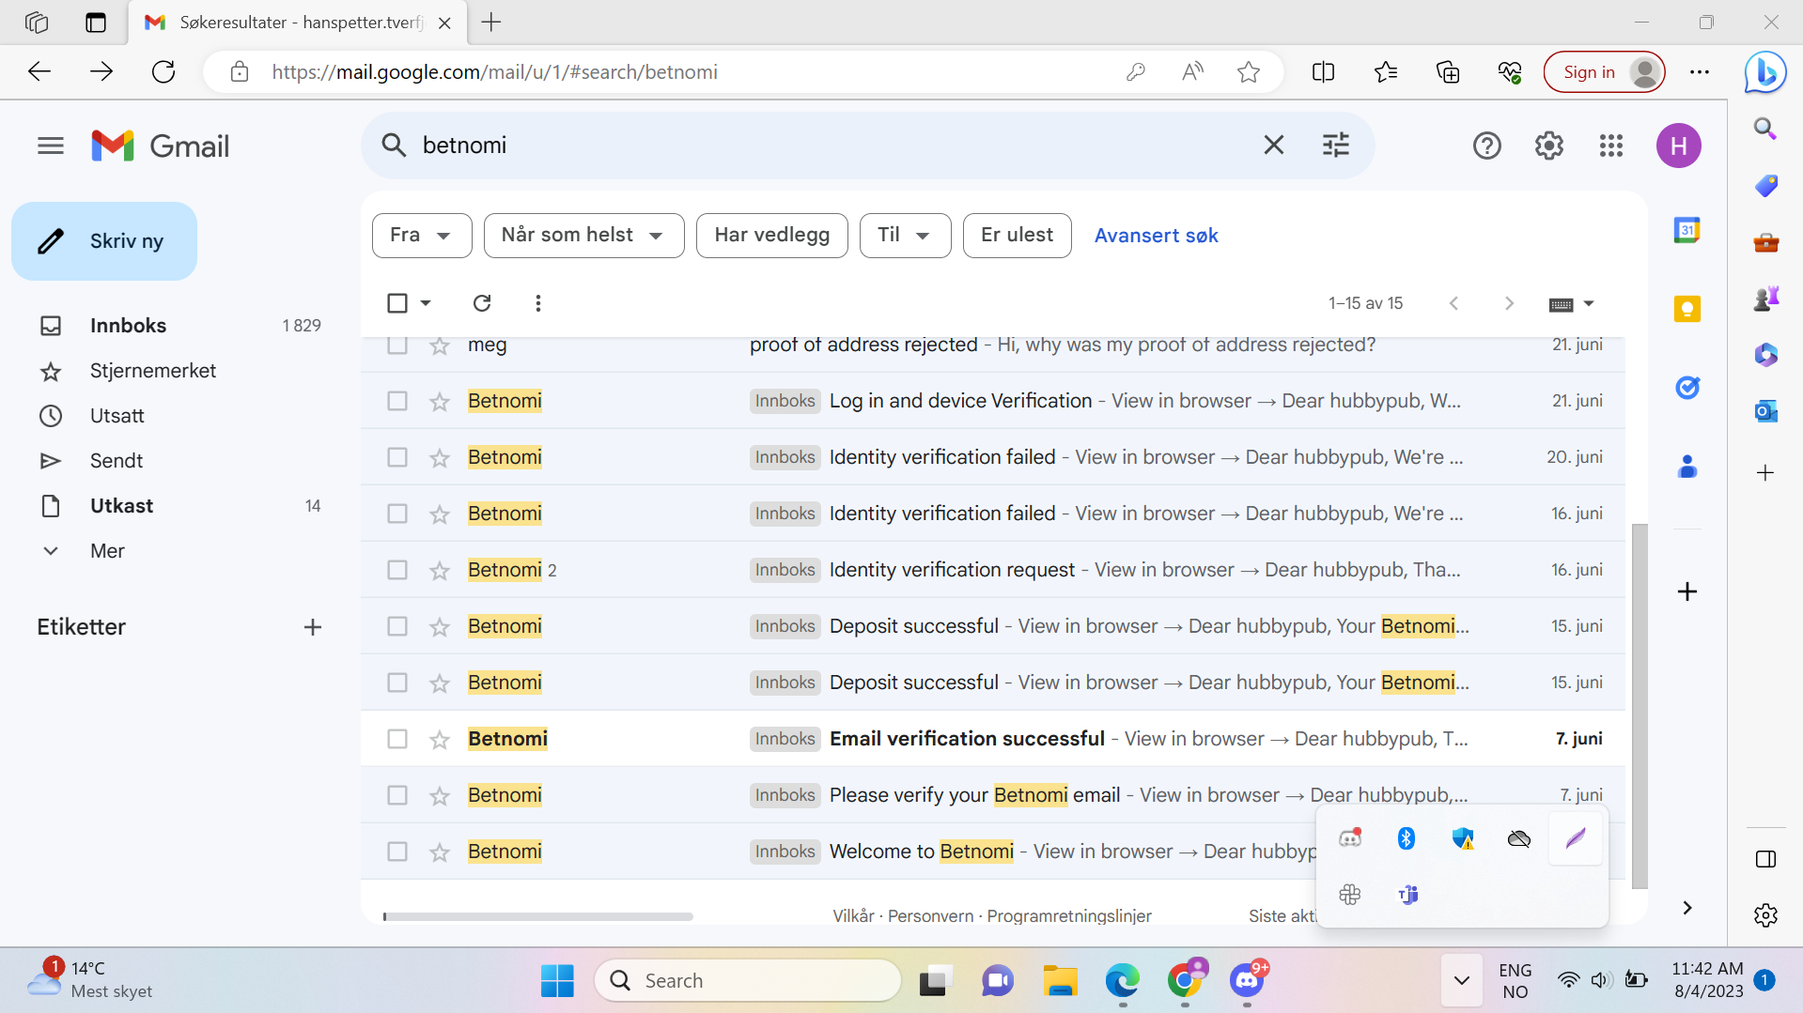Toggle the Gmail side panel chevron arrow

click(x=1686, y=908)
